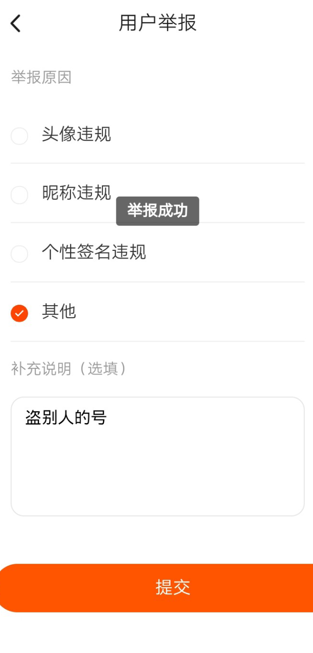Go back using the left arrow icon
Screen dimensions: 313x653
coord(16,23)
